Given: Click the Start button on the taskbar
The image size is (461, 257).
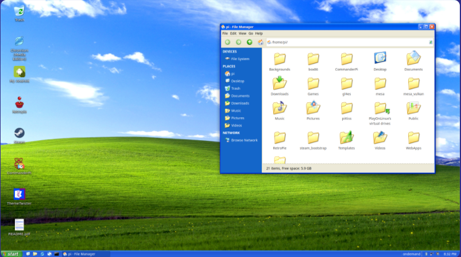Looking at the screenshot, I should click(11, 254).
